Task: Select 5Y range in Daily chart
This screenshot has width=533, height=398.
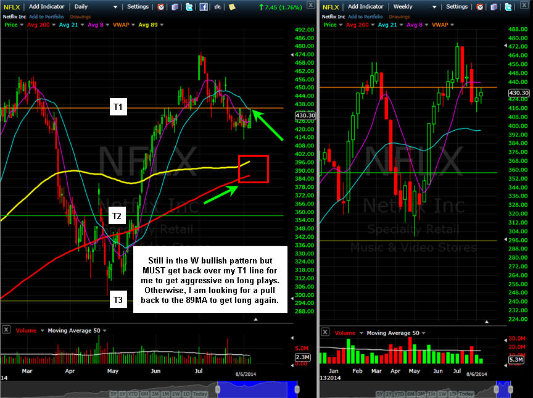Action: click(114, 394)
